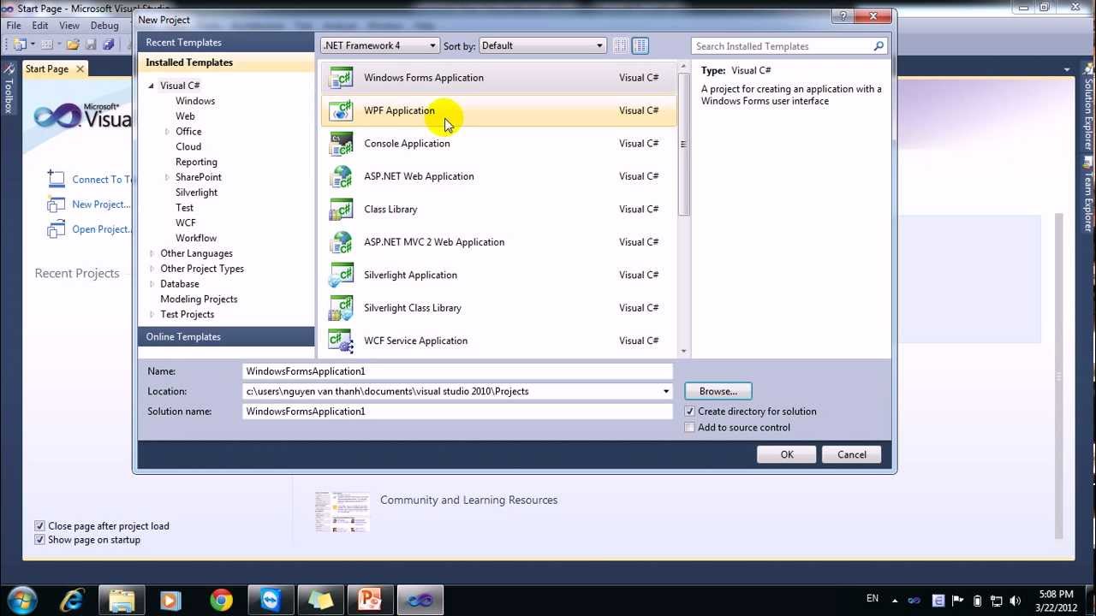
Task: Select the Windows Forms Application template icon
Action: coord(341,78)
